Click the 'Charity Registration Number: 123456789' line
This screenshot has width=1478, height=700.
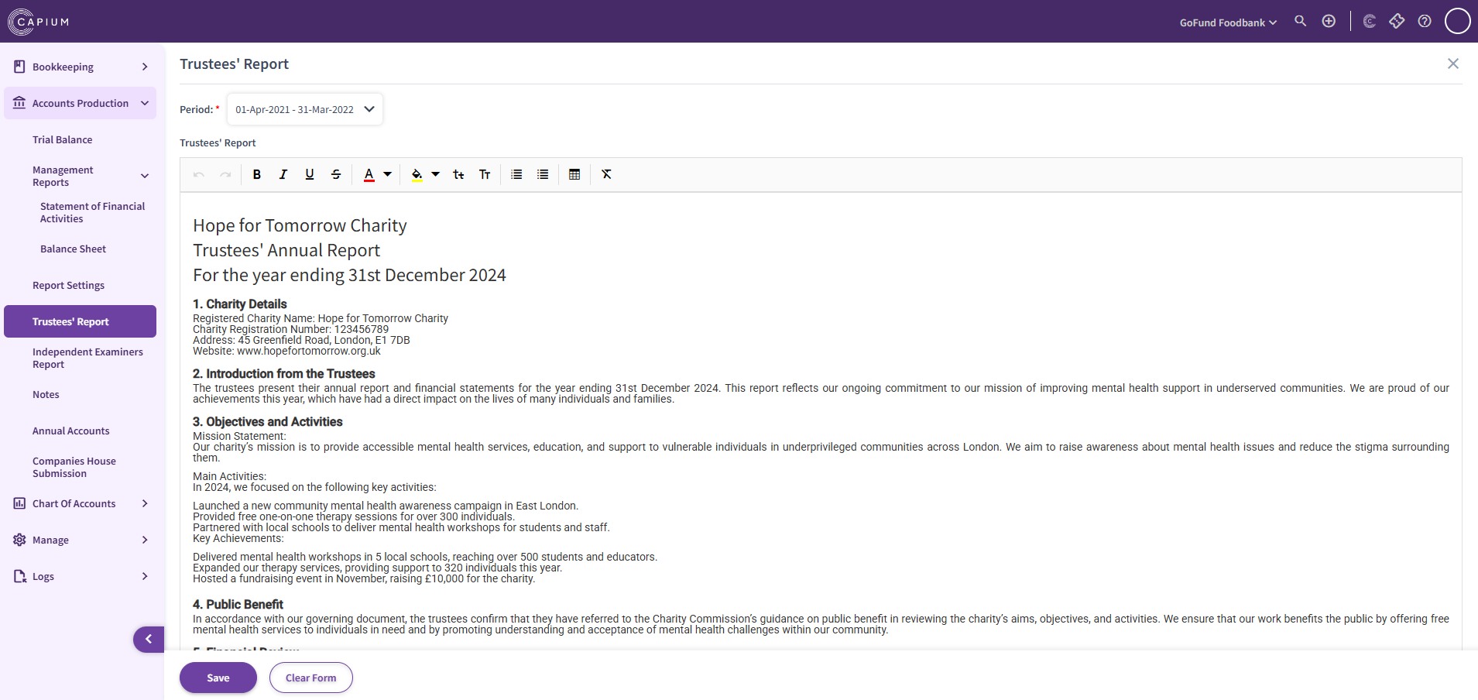click(290, 329)
